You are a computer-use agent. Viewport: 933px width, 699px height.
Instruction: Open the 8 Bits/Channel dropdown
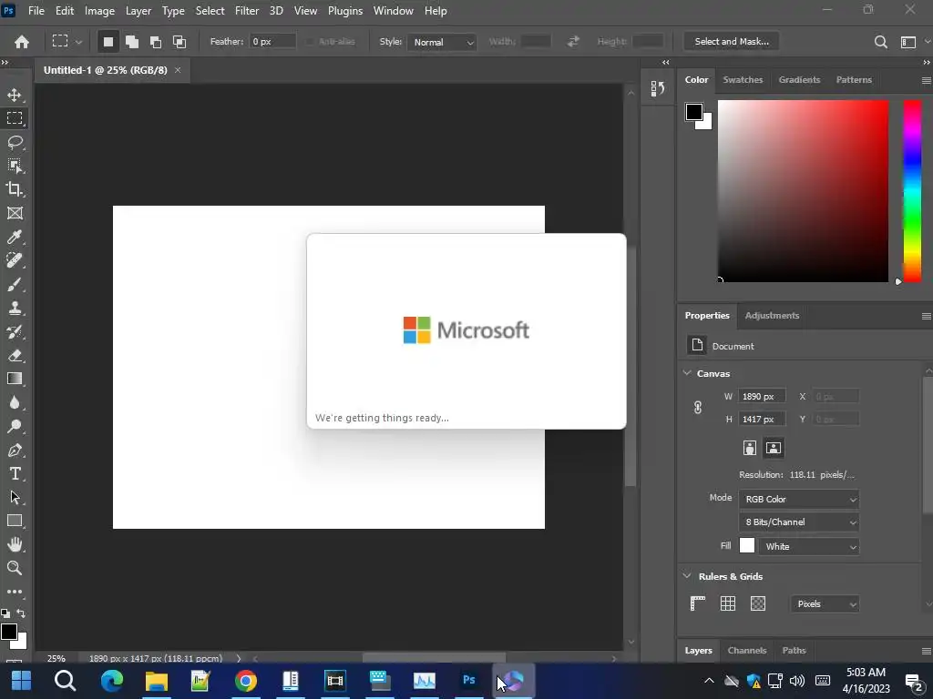pyautogui.click(x=798, y=522)
